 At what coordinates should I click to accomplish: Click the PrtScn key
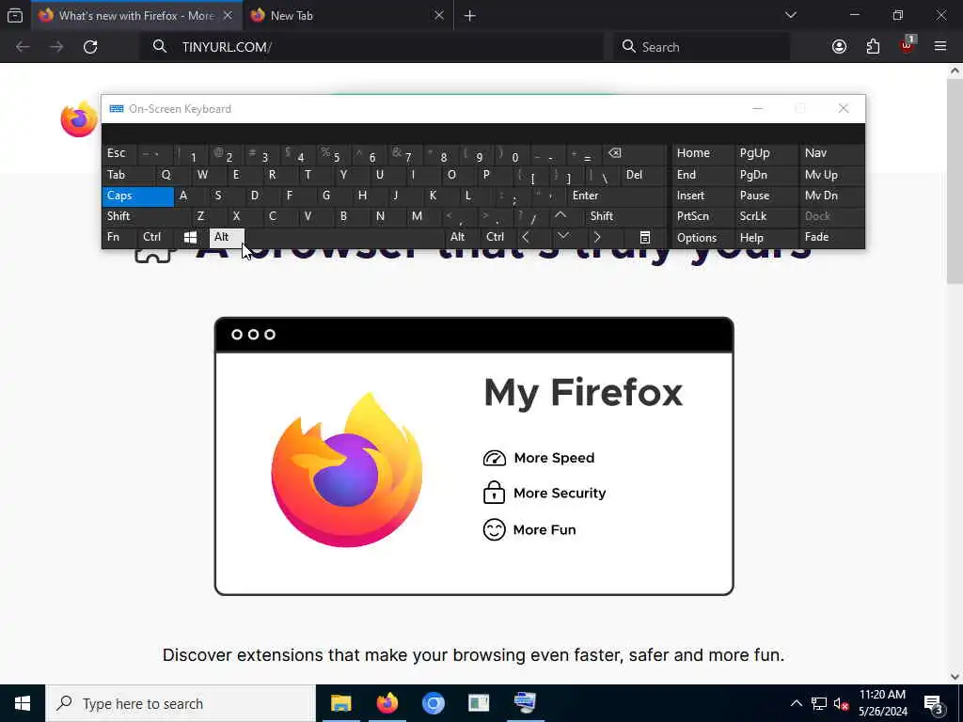coord(703,216)
